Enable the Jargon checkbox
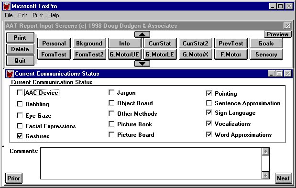Image resolution: width=296 pixels, height=188 pixels. [x=111, y=92]
